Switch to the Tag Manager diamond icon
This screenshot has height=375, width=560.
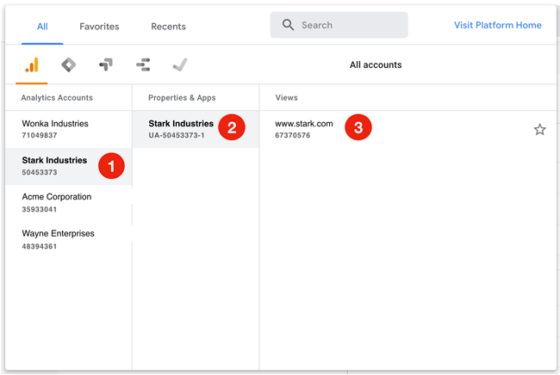[69, 65]
